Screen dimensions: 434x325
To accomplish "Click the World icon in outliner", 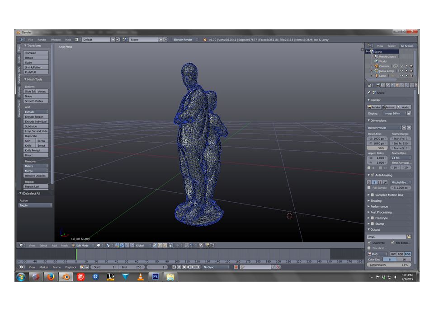I will coord(377,61).
